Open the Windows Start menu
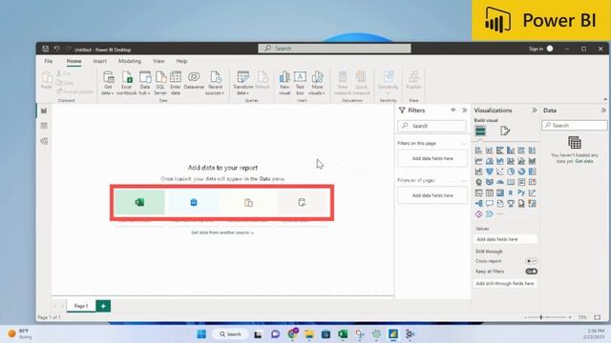 coord(201,334)
